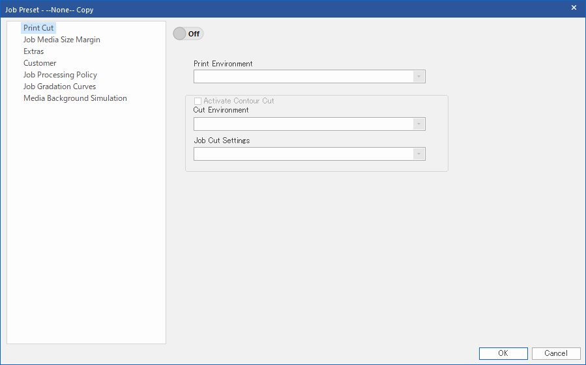
Task: Click inside the Print Environment combo box field
Action: 303,77
